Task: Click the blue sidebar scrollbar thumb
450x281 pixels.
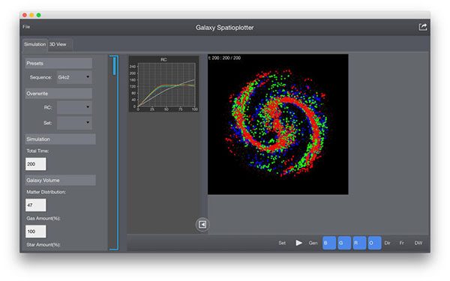Action: coord(114,66)
